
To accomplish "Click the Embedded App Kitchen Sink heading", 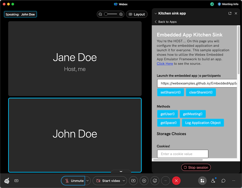I will (190, 35).
